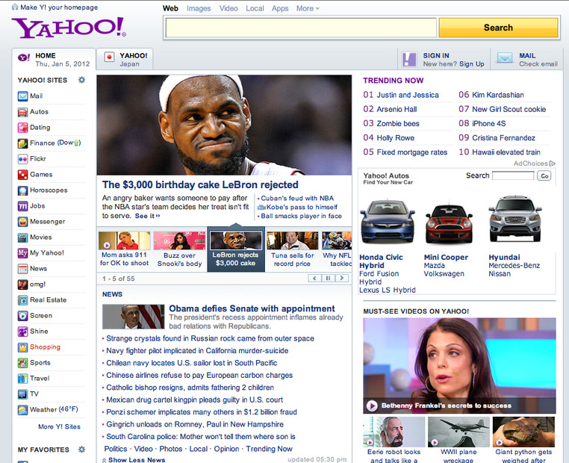The image size is (569, 463).
Task: Select the Local search tab
Action: 255,8
